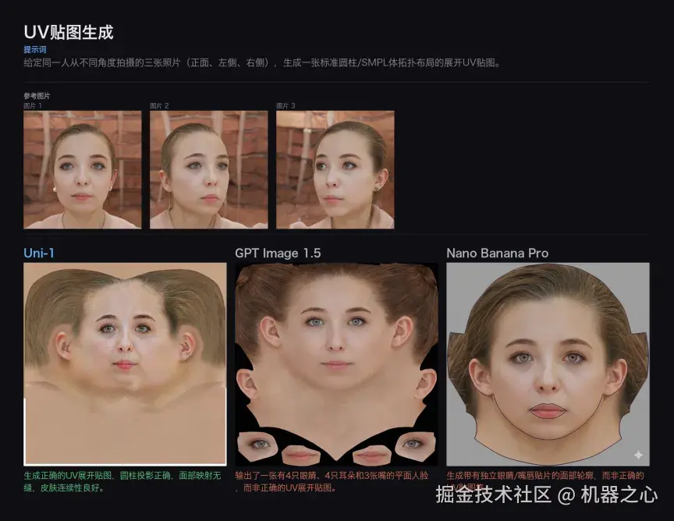Select the Nano Banana Pro heading
The height and width of the screenshot is (521, 674).
click(496, 253)
